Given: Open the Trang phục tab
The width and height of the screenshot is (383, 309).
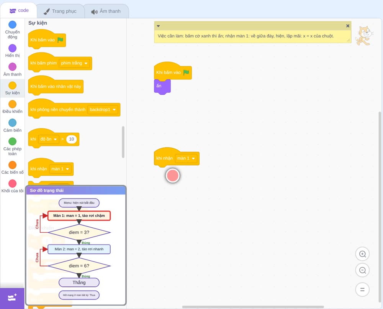Looking at the screenshot, I should click(60, 11).
